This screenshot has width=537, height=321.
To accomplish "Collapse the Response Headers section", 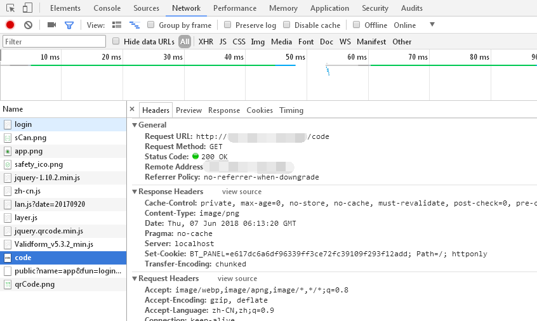I will [135, 192].
